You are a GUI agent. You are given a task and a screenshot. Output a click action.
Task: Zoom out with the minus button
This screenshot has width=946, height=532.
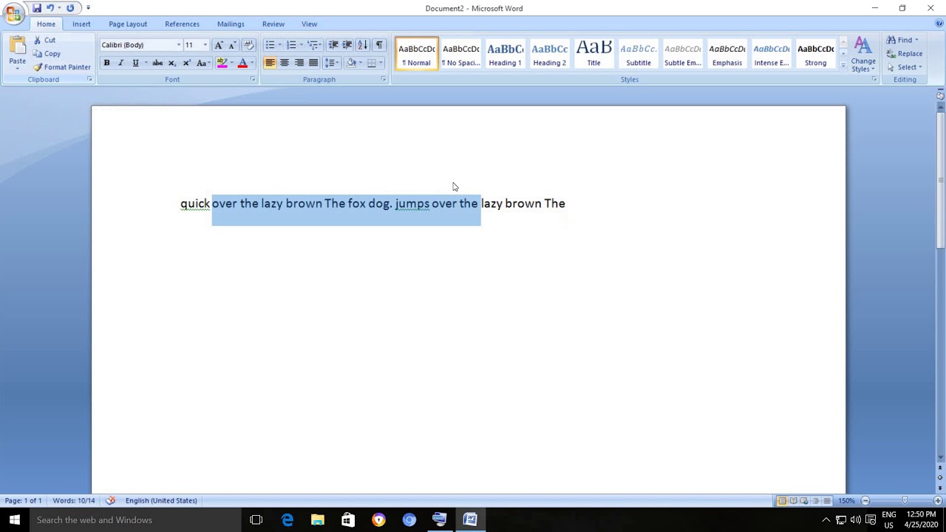click(x=865, y=500)
